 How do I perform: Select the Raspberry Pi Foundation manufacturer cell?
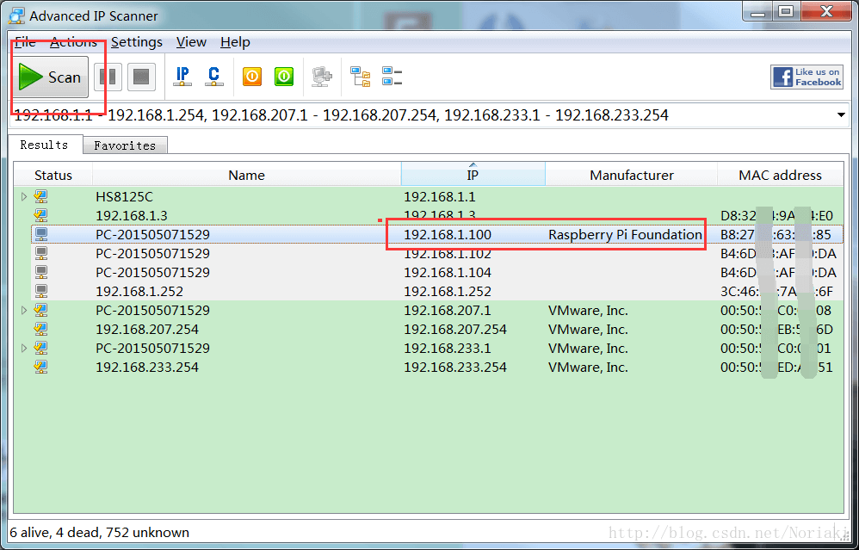[x=625, y=234]
